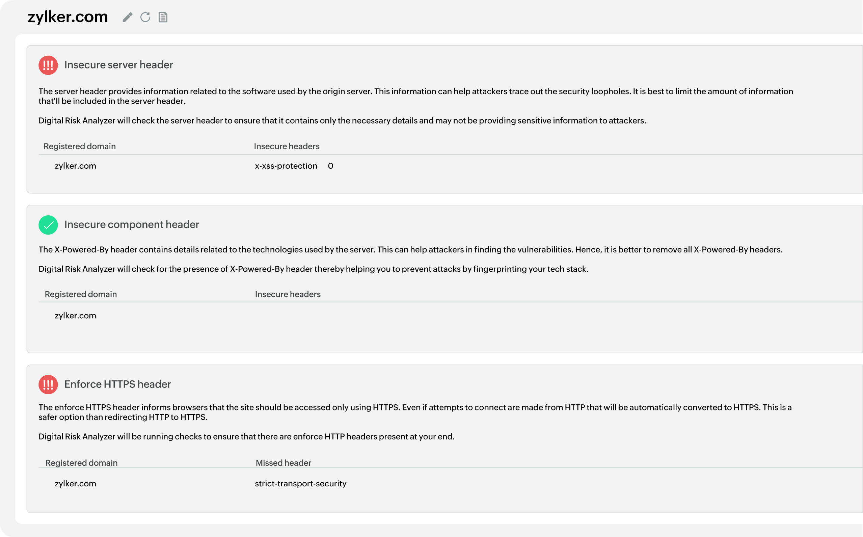
Task: Click Registered domain column in server header table
Action: tap(80, 146)
